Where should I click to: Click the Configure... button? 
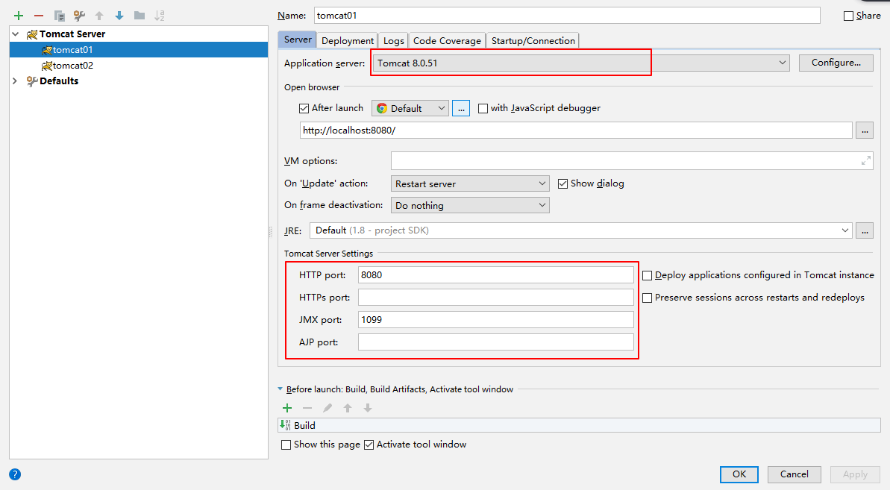click(836, 63)
